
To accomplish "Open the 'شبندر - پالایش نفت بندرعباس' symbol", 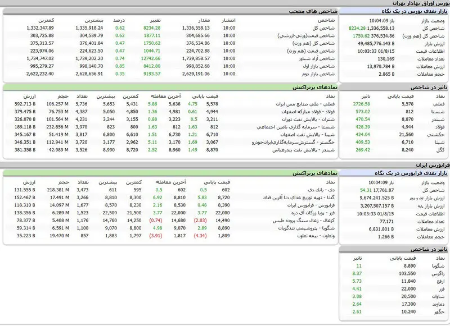I will pos(303,150).
